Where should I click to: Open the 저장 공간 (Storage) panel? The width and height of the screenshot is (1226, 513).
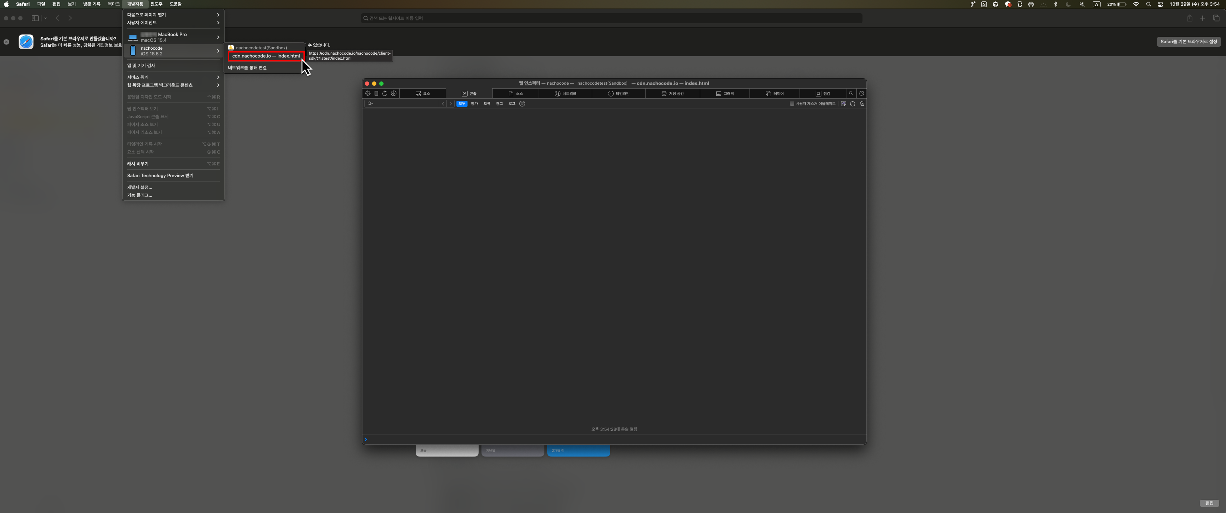click(672, 93)
